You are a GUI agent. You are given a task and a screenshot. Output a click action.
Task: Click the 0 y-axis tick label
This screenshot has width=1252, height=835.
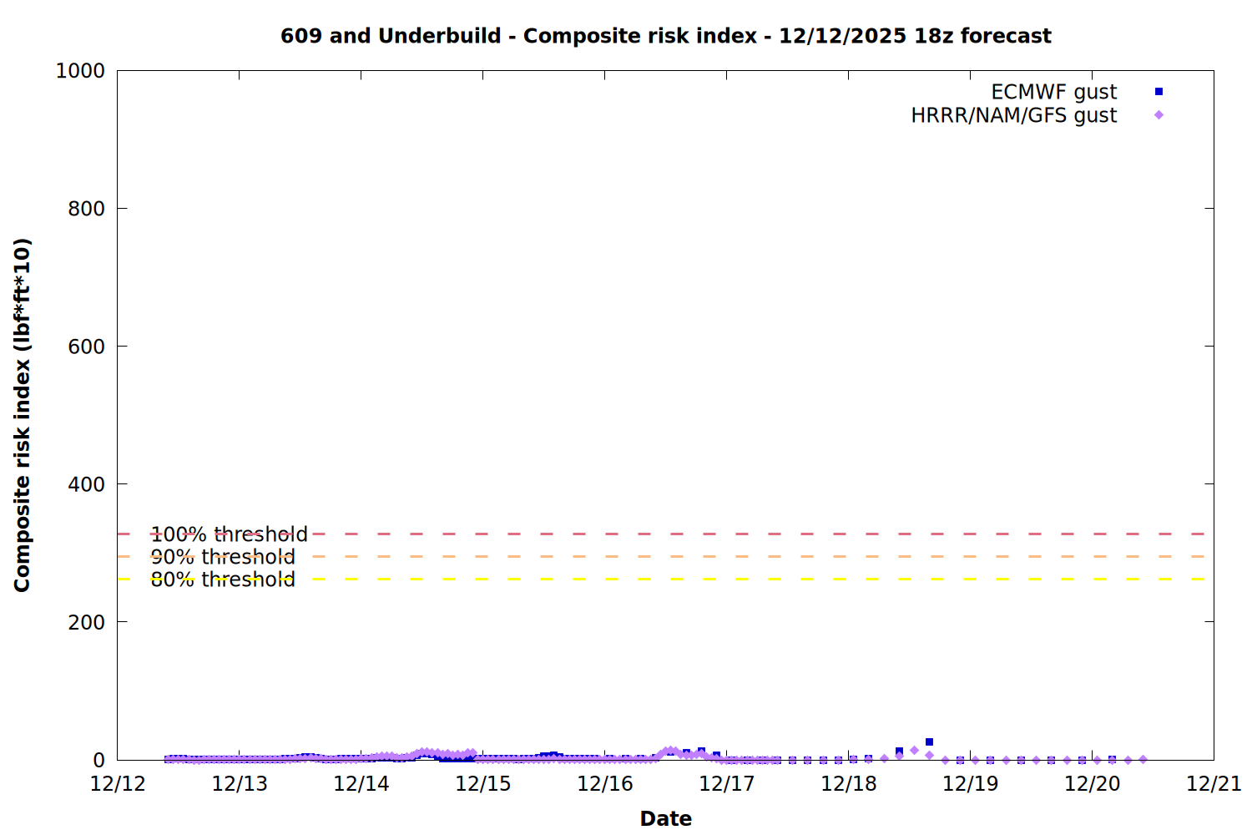[99, 760]
